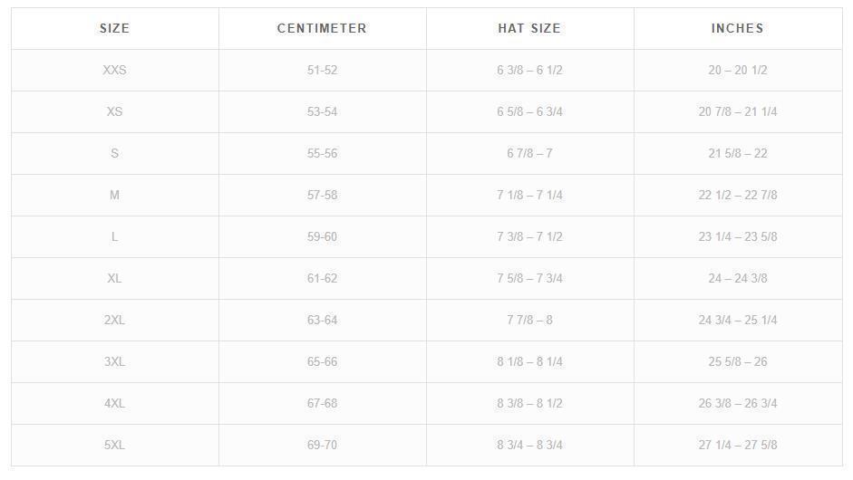
Task: Click the SIZE column header
Action: pyautogui.click(x=114, y=28)
